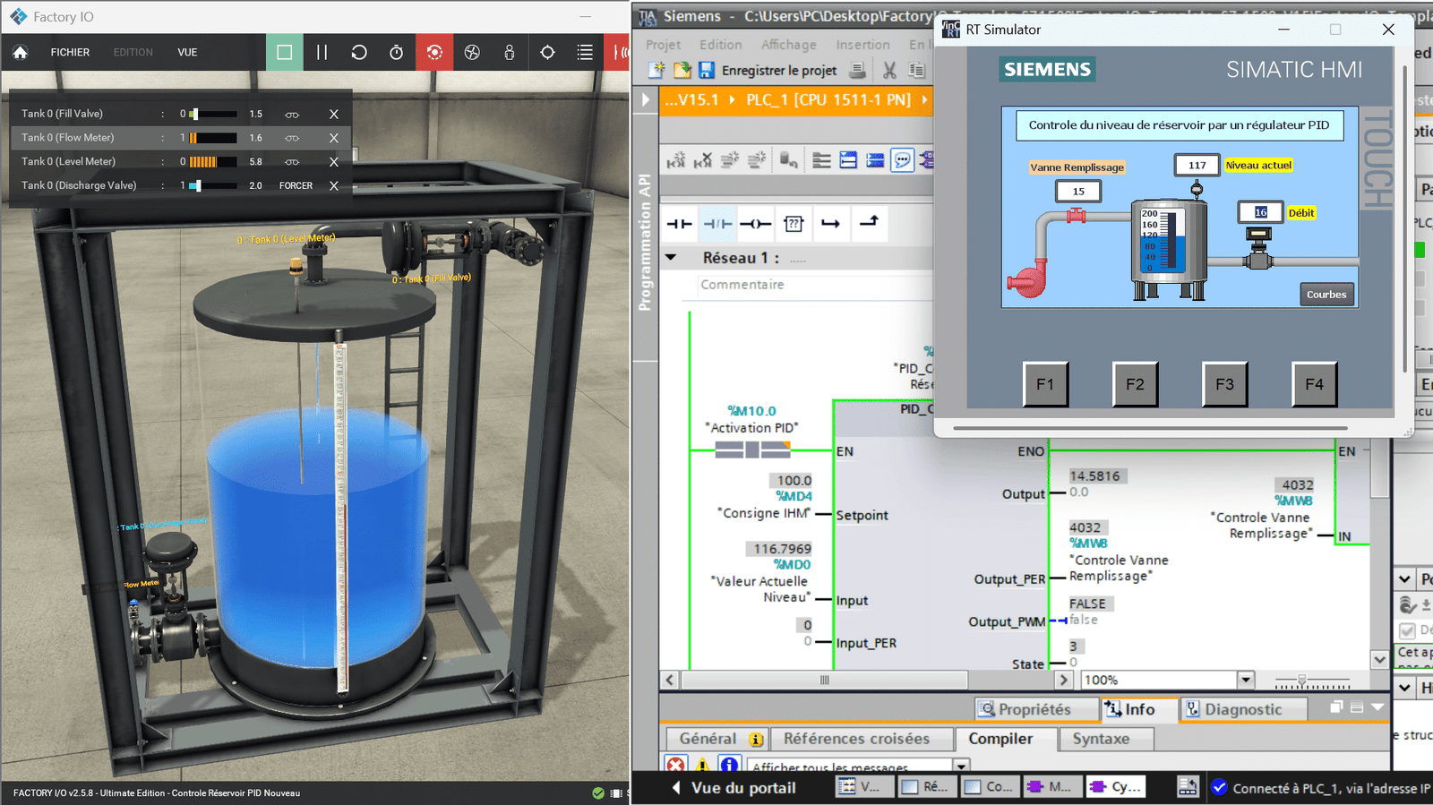Adjust Tank 0 (Discharge Valve) value slider

point(213,185)
